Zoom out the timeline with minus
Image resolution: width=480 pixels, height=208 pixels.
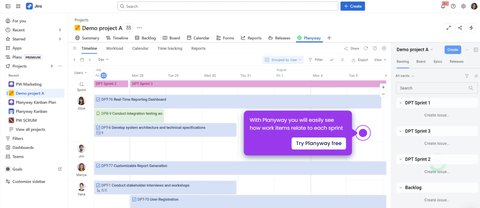(x=383, y=94)
